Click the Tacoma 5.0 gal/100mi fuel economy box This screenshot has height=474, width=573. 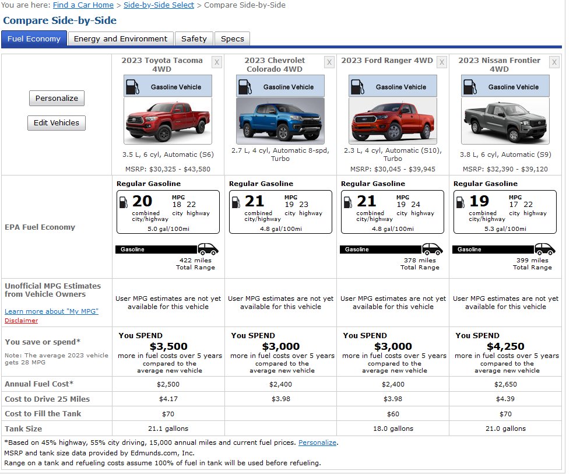point(168,212)
